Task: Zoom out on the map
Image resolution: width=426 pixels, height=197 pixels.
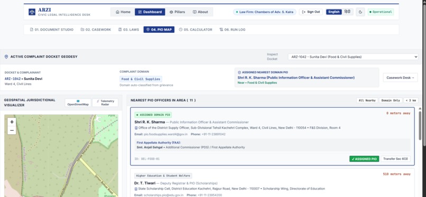Action: coord(12,131)
